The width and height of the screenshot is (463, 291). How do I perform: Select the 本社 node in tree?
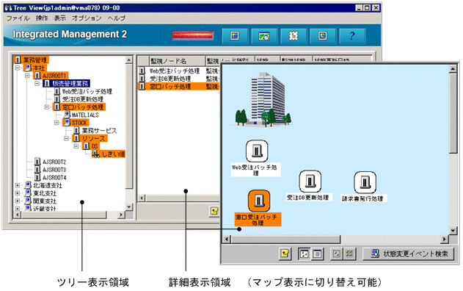click(34, 68)
